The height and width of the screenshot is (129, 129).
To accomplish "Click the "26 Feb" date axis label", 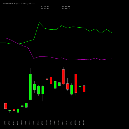I will click(x=38, y=123).
